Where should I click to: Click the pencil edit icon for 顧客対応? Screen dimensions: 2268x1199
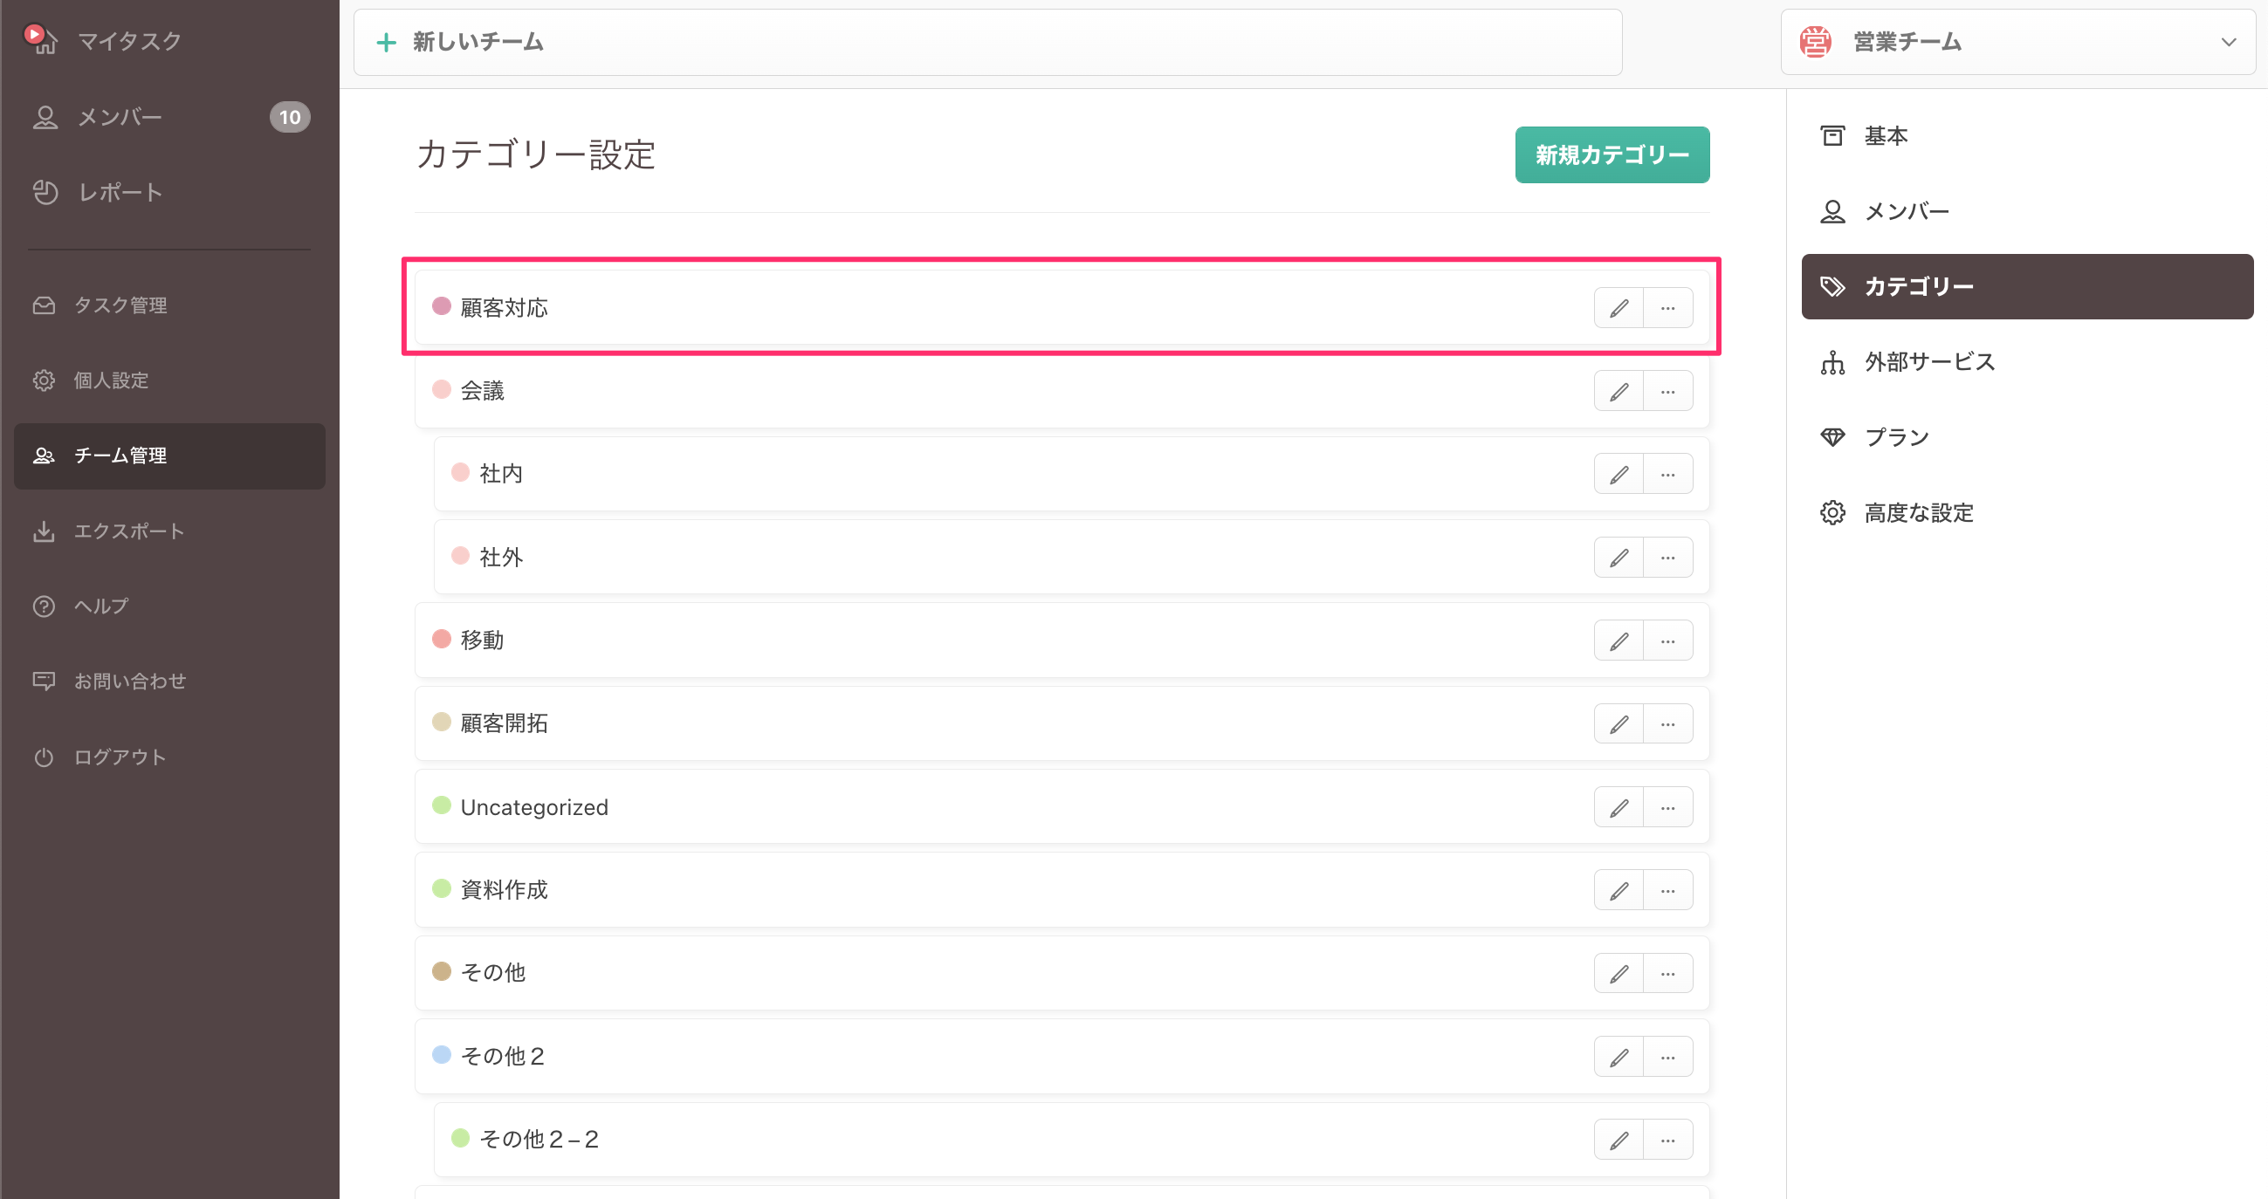tap(1619, 308)
